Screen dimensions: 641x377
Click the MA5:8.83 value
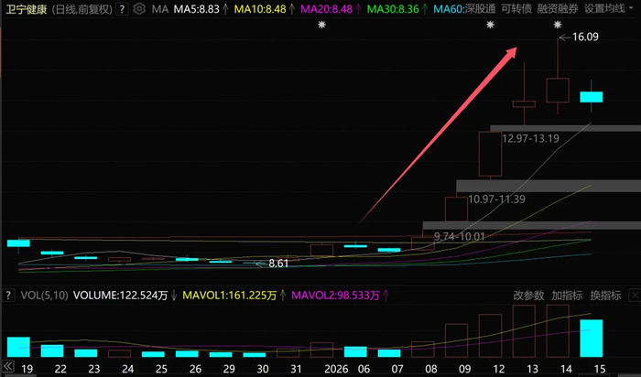pyautogui.click(x=197, y=8)
